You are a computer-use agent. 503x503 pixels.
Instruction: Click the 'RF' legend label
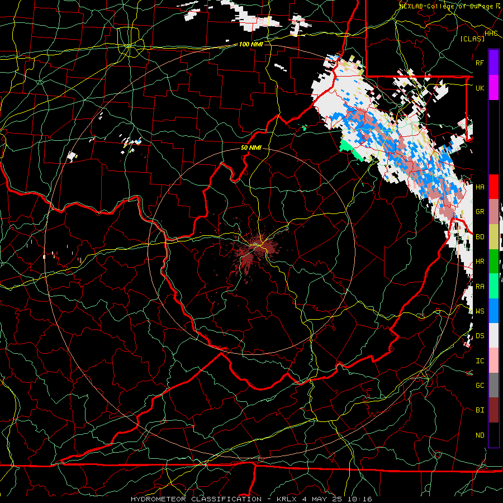coord(480,63)
